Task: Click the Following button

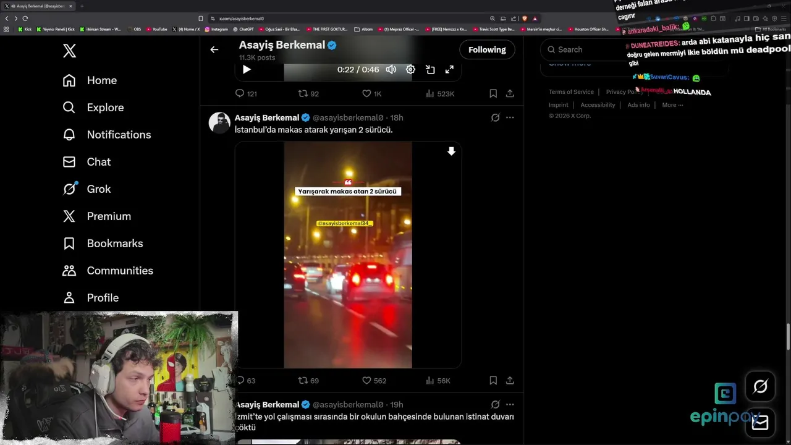Action: tap(487, 49)
